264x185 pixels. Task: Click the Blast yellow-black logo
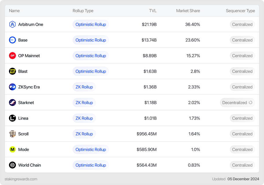click(12, 72)
